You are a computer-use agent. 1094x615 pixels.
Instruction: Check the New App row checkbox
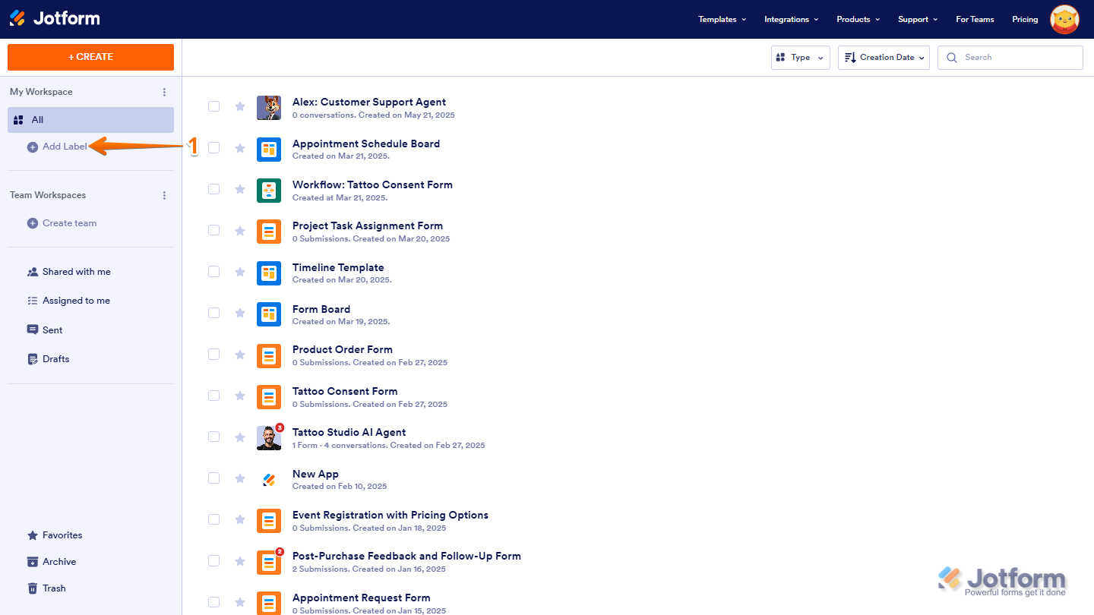pyautogui.click(x=214, y=478)
